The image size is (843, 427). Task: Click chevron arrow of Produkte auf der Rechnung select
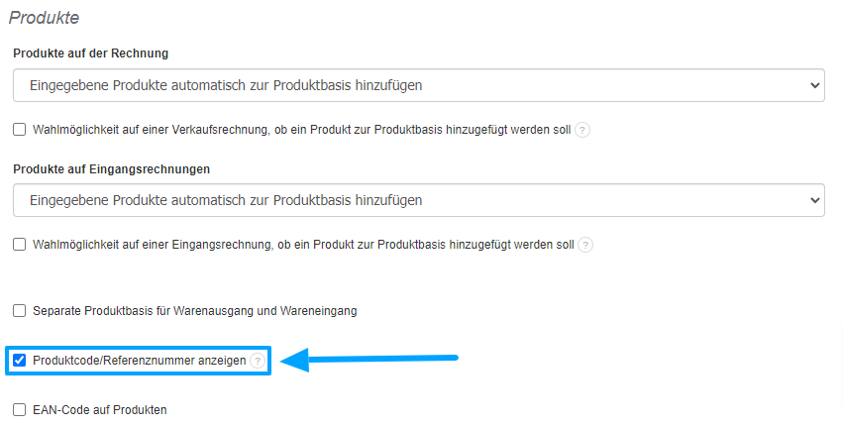coord(815,85)
